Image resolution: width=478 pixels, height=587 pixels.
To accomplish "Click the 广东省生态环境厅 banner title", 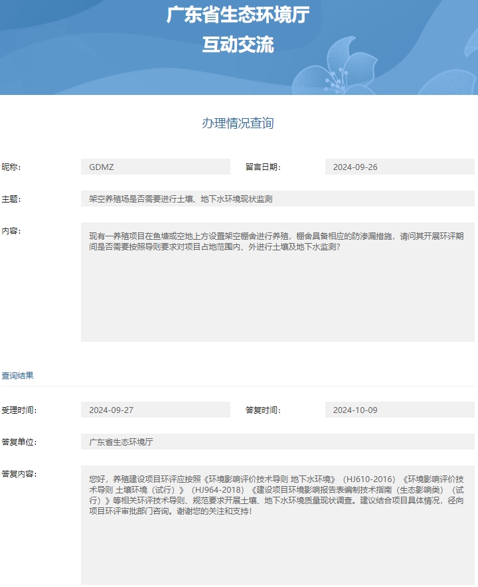I will click(x=238, y=15).
